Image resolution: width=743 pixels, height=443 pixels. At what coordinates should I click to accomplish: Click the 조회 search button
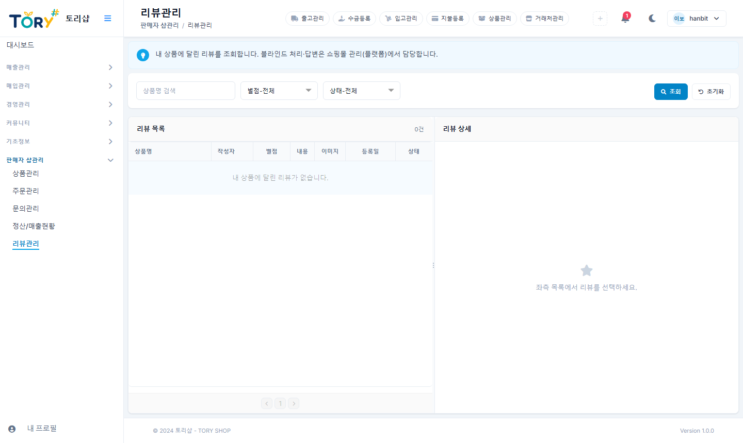pyautogui.click(x=671, y=92)
